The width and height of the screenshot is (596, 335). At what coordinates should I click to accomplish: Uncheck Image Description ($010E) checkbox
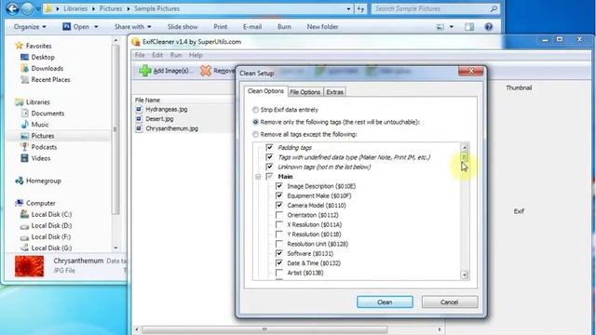[279, 186]
